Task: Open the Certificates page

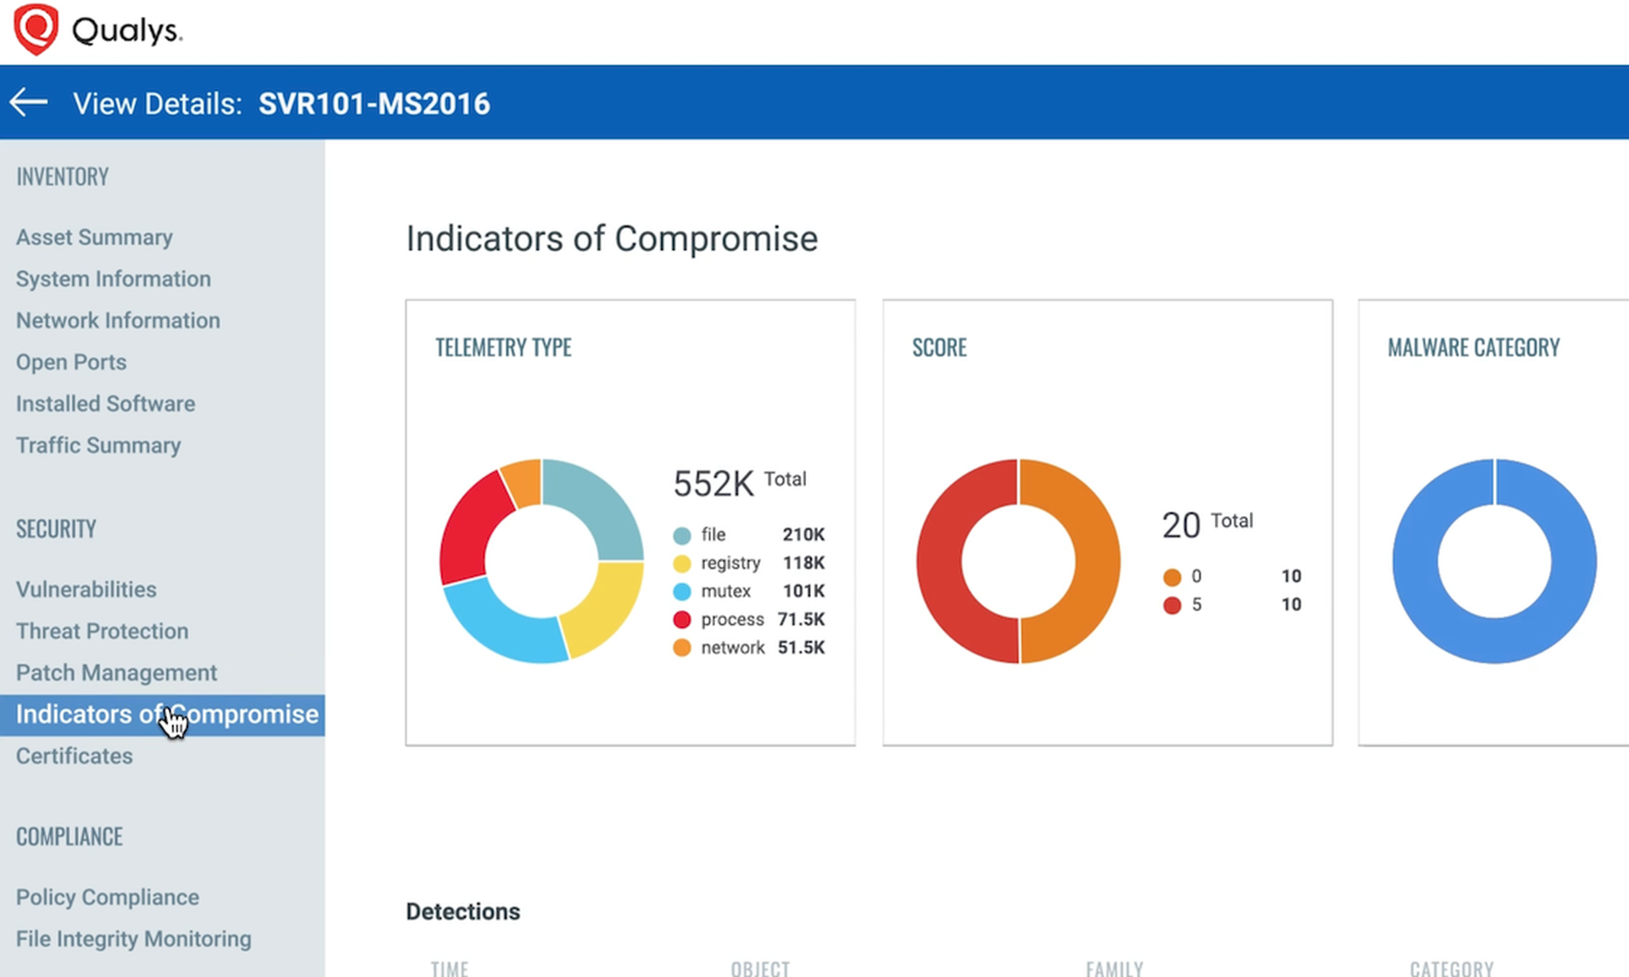Action: [75, 755]
